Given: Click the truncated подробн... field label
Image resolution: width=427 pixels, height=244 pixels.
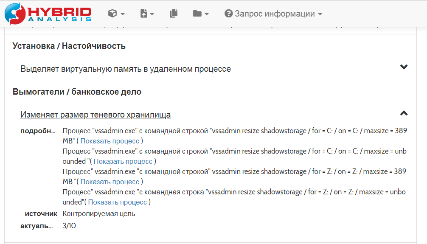Looking at the screenshot, I should pyautogui.click(x=38, y=131).
